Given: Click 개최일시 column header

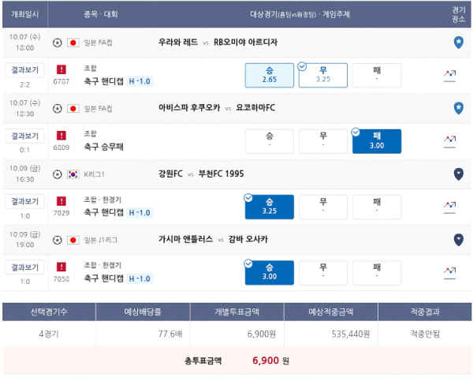Looking at the screenshot, I should [x=24, y=14].
